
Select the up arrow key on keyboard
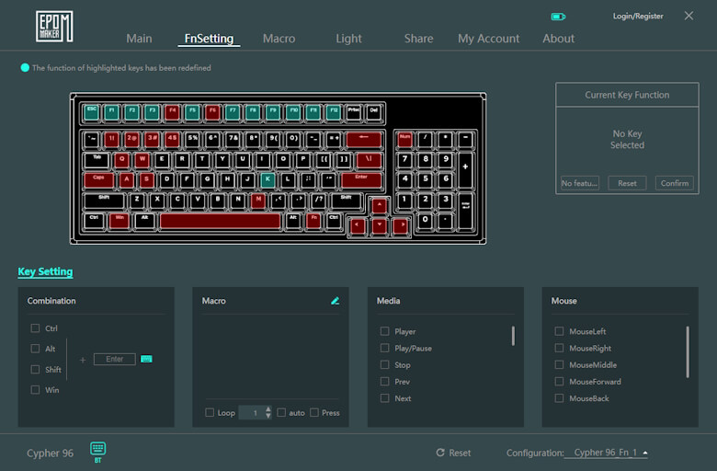click(x=379, y=205)
